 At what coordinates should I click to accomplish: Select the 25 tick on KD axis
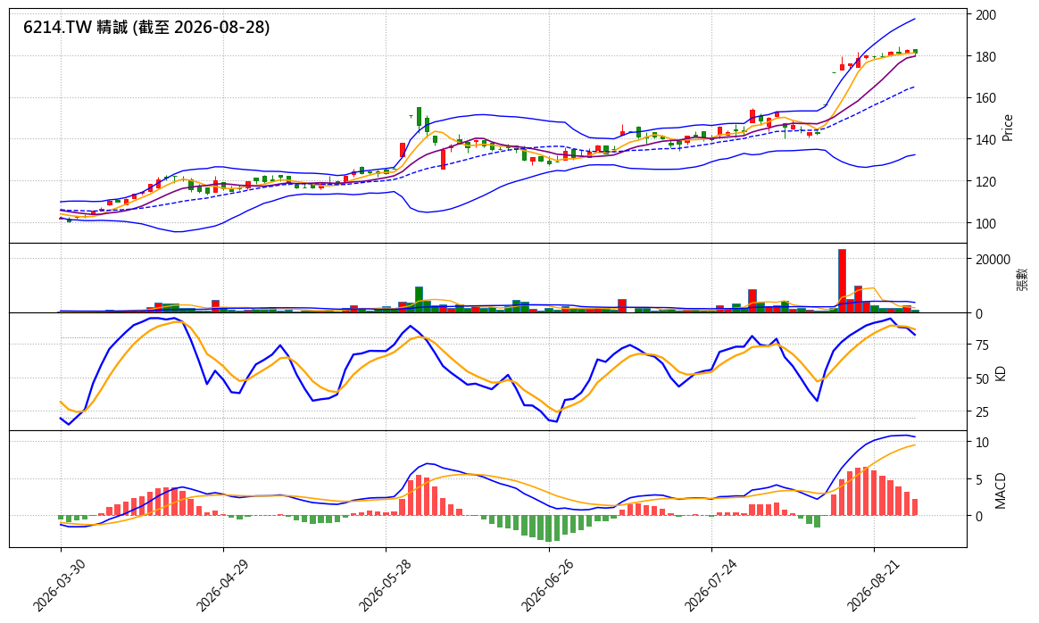982,412
